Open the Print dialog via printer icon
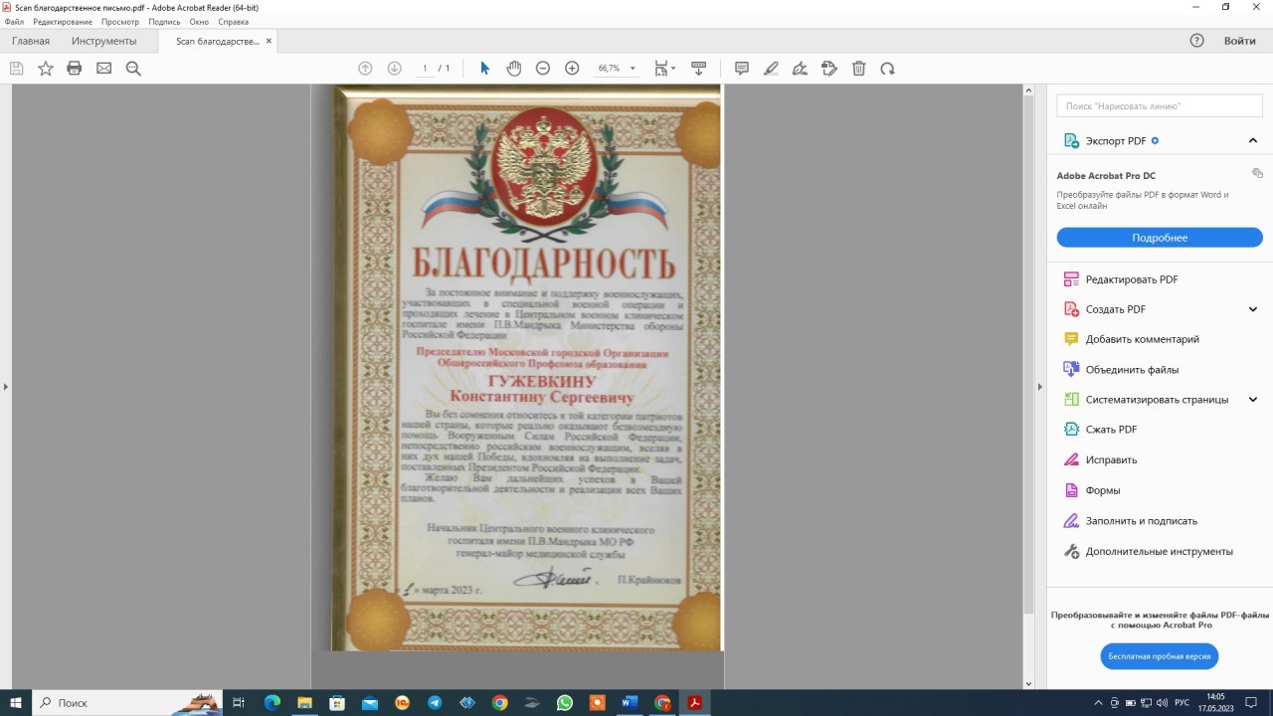 pos(73,68)
